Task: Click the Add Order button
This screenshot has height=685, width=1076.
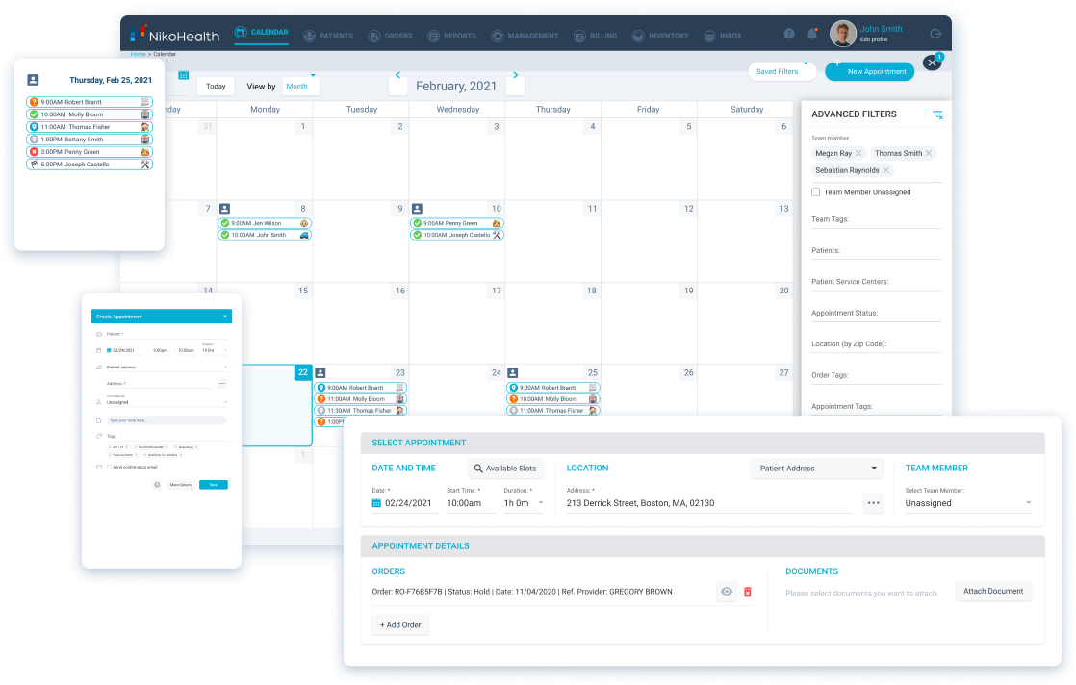Action: point(400,624)
